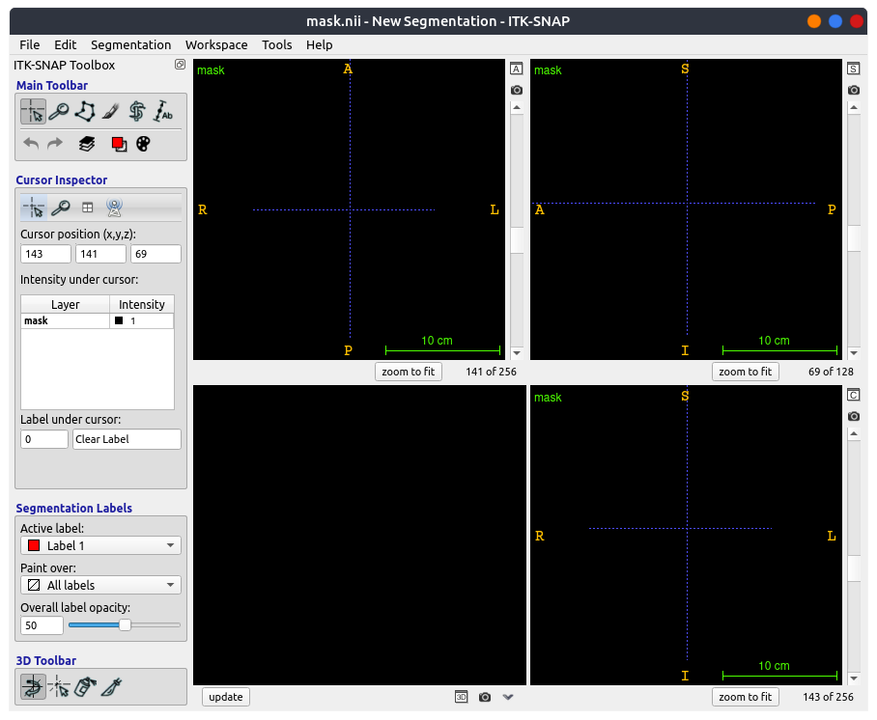Screen dimensions: 877x720
Task: Open the Active label dropdown
Action: point(100,544)
